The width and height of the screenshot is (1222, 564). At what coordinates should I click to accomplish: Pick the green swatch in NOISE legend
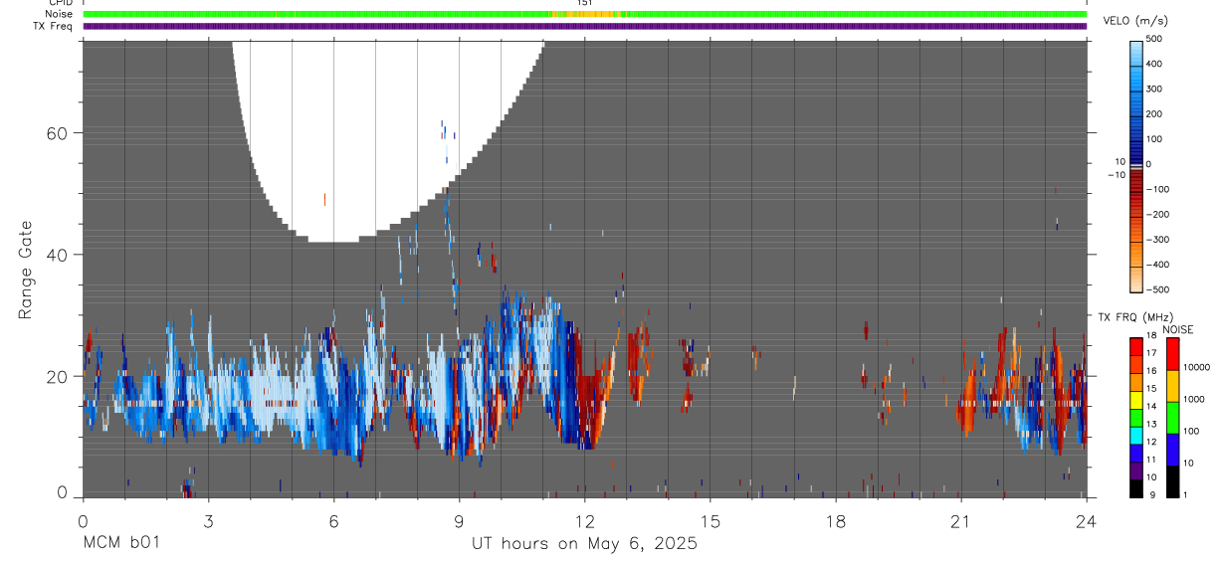[1172, 418]
